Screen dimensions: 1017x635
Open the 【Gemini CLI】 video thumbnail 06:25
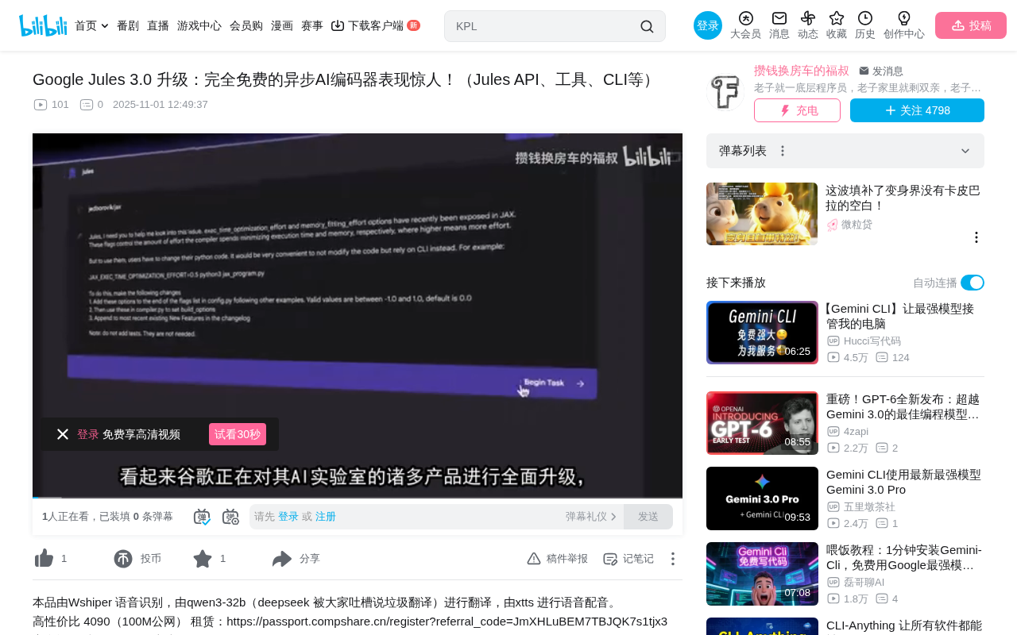(x=762, y=333)
